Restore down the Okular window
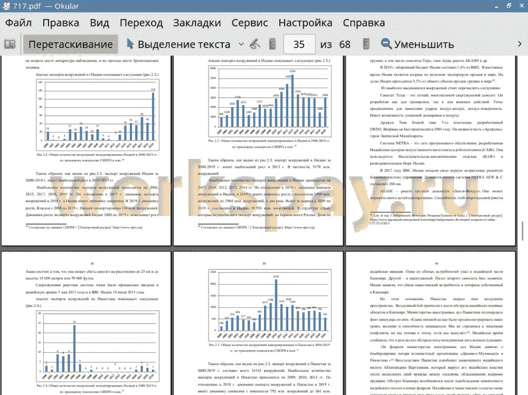The width and height of the screenshot is (528, 395). 509,6
